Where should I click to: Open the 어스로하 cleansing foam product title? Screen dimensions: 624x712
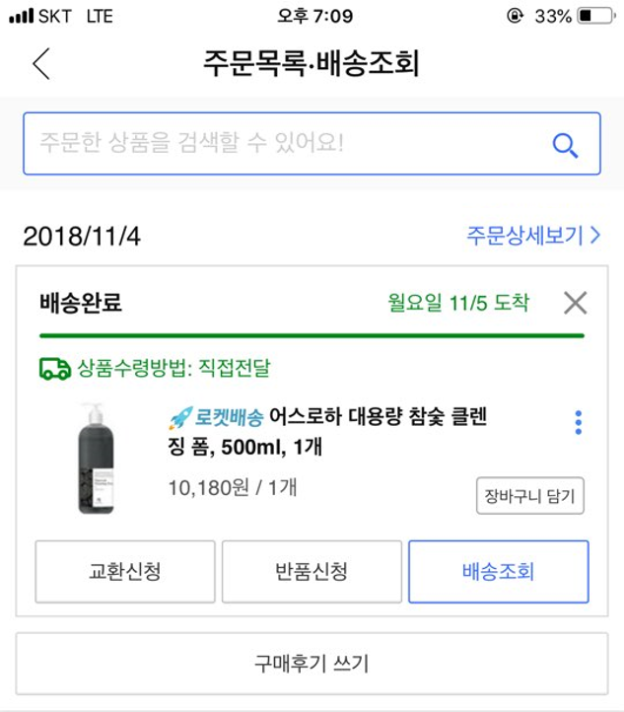pyautogui.click(x=326, y=431)
